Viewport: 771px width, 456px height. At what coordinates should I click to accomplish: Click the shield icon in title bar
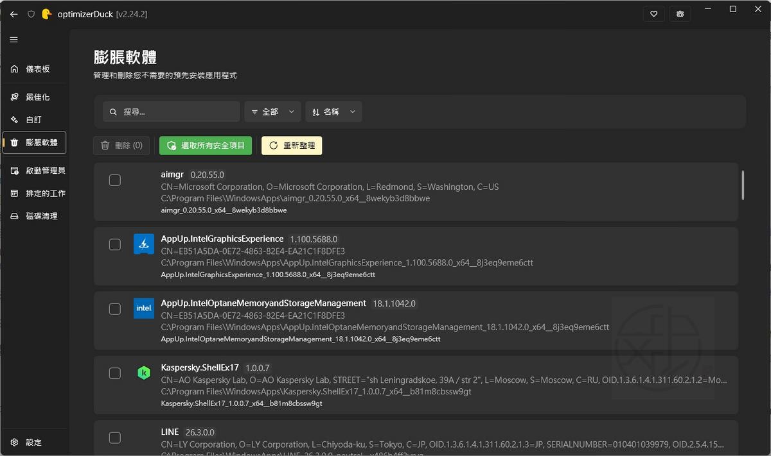click(x=31, y=13)
